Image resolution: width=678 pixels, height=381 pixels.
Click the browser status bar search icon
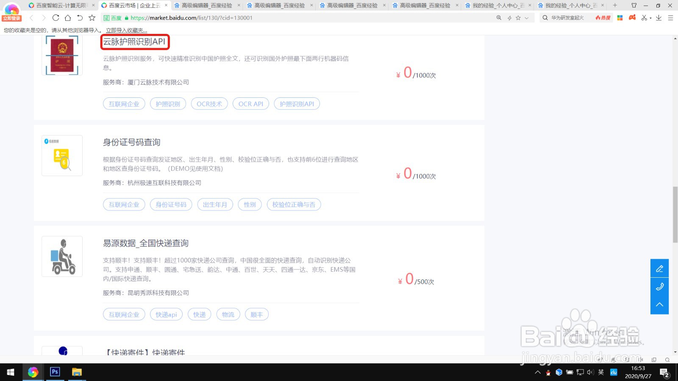point(667,360)
